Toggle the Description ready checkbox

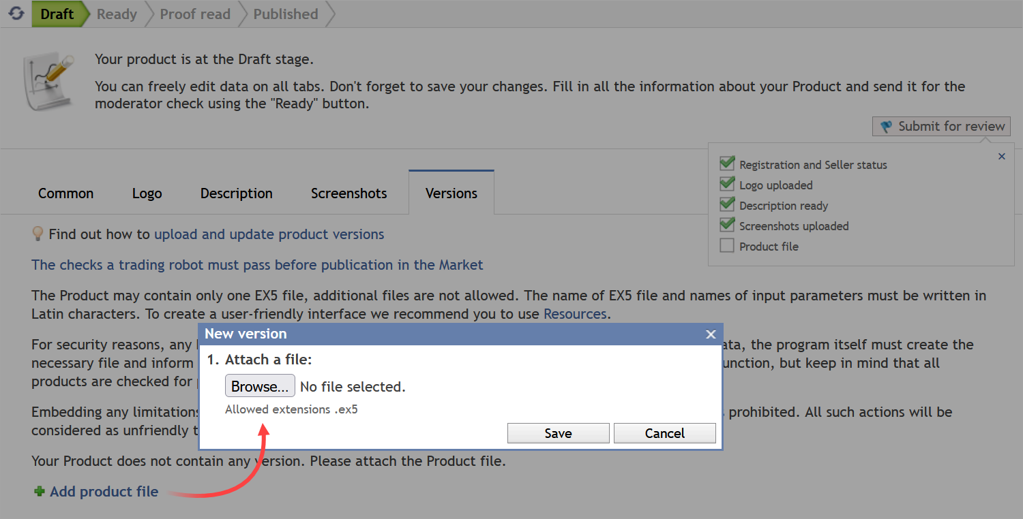pos(727,204)
